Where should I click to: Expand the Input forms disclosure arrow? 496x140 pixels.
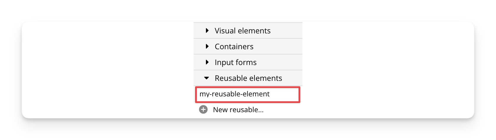point(207,62)
